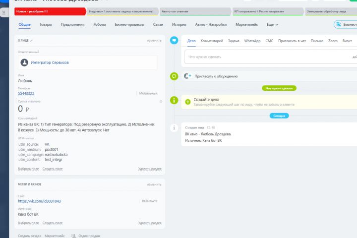Click the utm_campaign value nastroikabota
357x238 pixels.
pyautogui.click(x=56, y=154)
